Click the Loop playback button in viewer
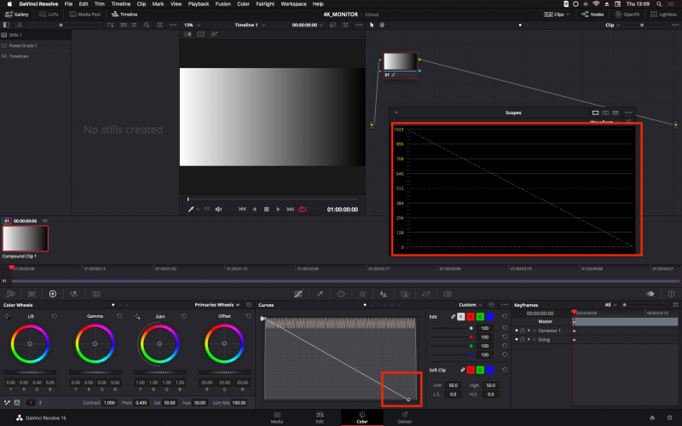 302,209
